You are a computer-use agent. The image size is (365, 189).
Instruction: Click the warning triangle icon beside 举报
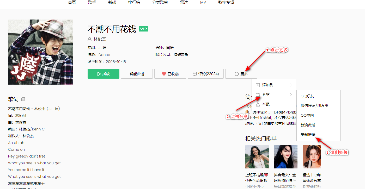tap(258, 104)
